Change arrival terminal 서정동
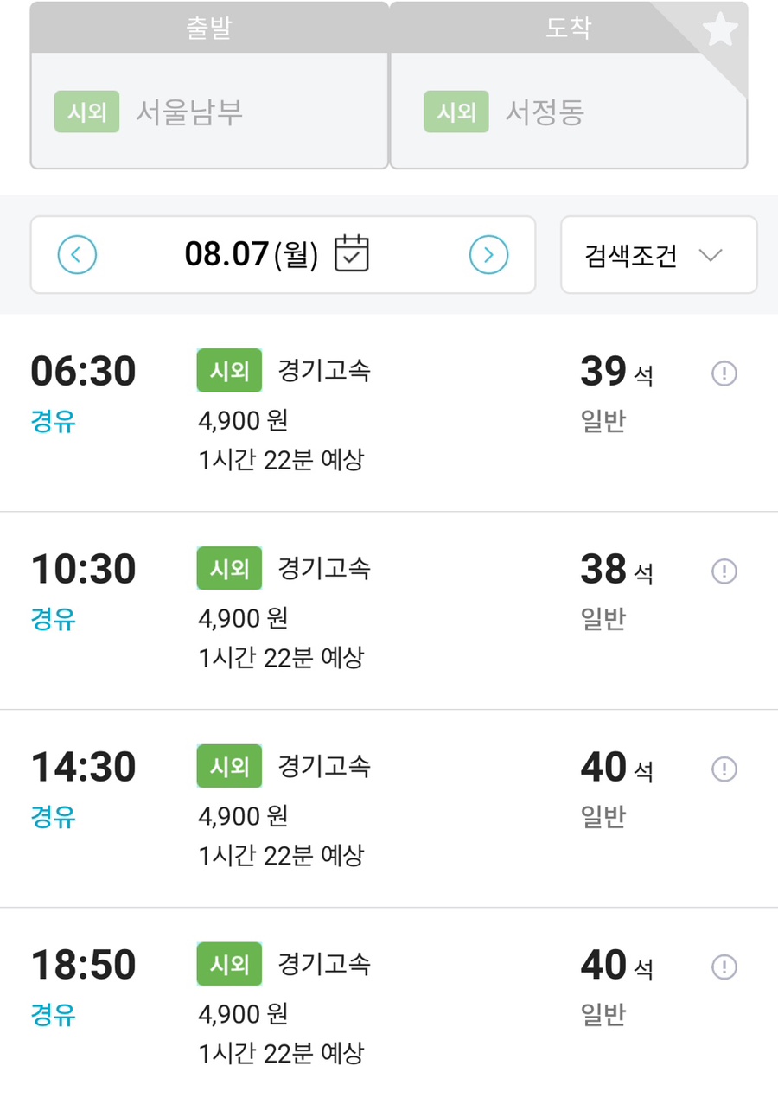This screenshot has width=778, height=1104. pos(569,111)
